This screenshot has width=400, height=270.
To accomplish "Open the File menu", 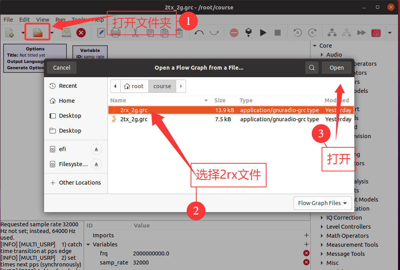I will (x=8, y=20).
